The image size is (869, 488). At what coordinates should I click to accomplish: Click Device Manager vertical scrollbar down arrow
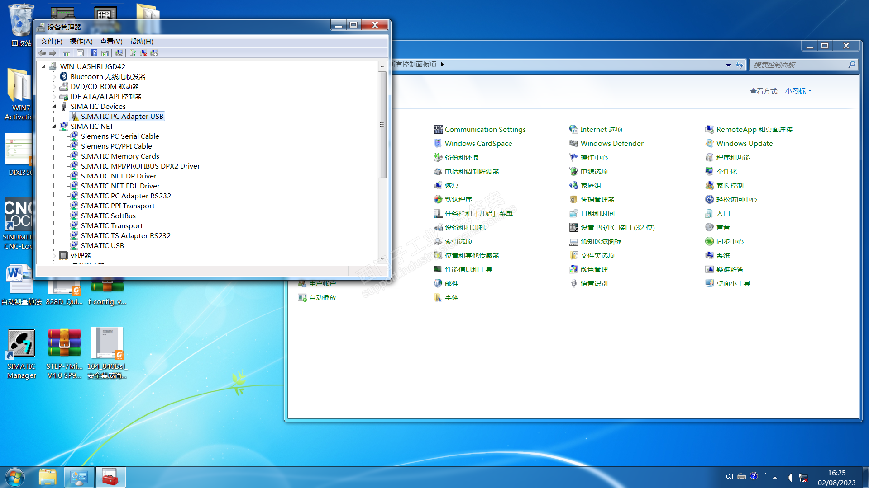pyautogui.click(x=382, y=259)
